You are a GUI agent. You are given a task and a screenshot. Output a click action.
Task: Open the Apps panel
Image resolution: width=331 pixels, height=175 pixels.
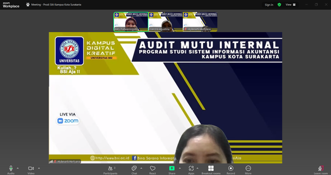tap(191, 170)
